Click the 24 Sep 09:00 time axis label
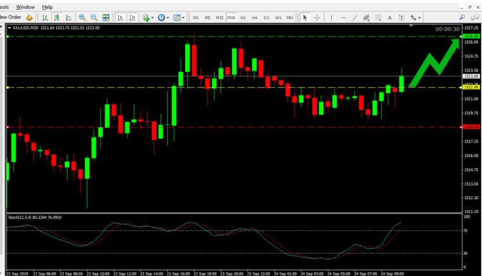The image size is (482, 276). pos(392,273)
